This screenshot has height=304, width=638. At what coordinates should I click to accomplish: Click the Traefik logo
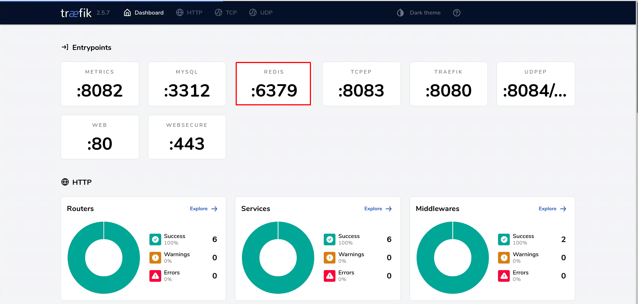pos(76,13)
